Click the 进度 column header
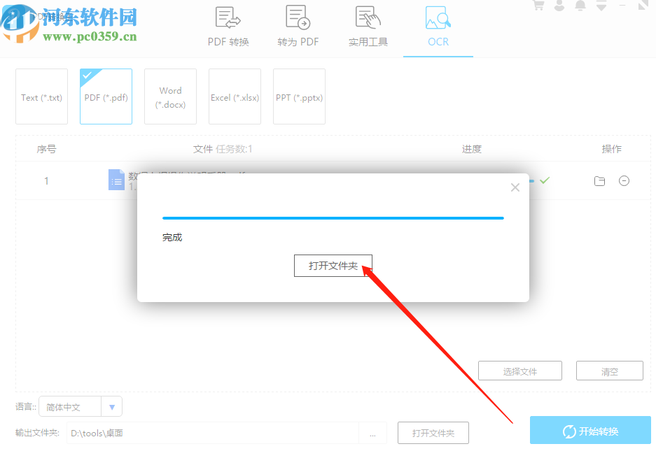 pos(471,149)
